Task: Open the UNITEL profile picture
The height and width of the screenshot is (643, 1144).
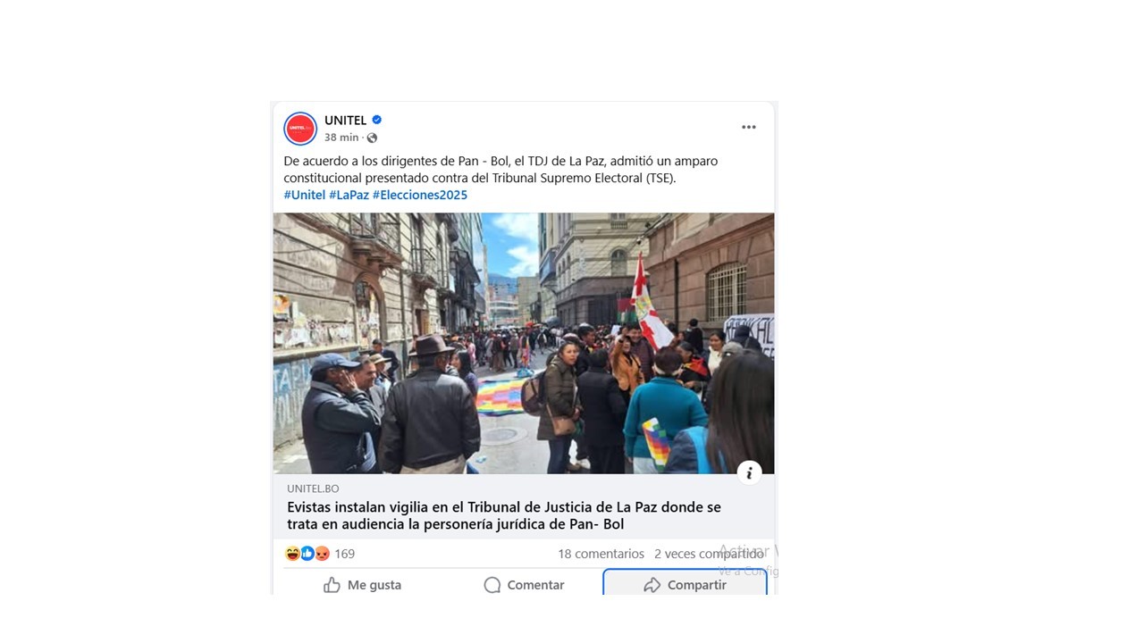Action: click(x=300, y=129)
